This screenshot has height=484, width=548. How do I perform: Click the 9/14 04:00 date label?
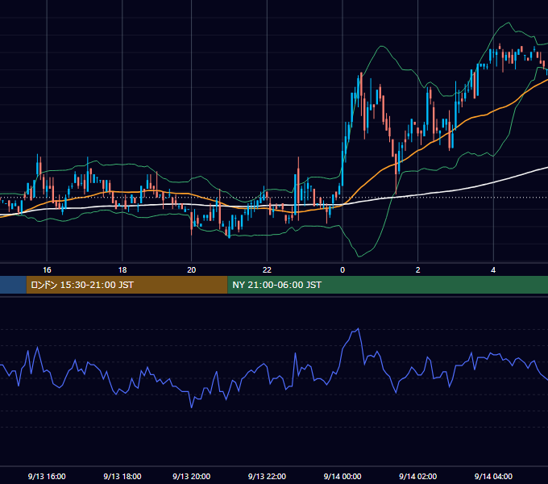pos(493,476)
